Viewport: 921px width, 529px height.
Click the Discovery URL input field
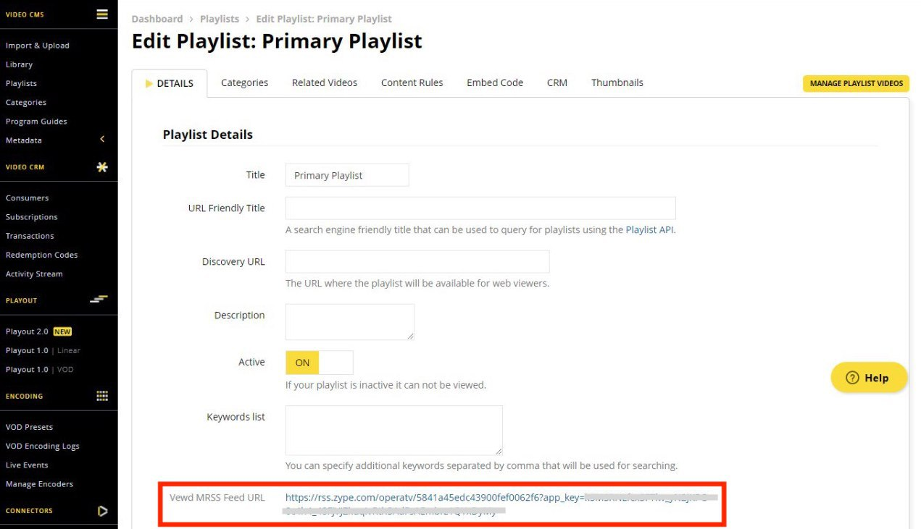coord(417,261)
